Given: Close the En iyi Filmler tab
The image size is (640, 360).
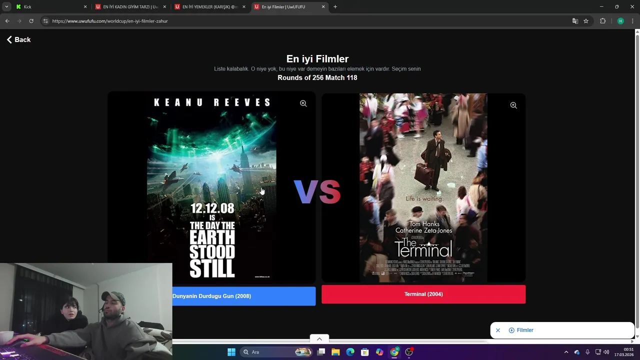Looking at the screenshot, I should click(x=323, y=7).
